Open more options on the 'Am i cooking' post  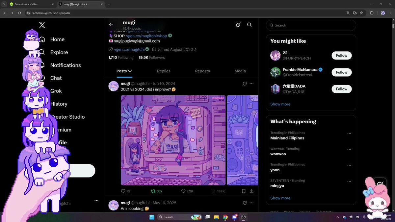[251, 203]
